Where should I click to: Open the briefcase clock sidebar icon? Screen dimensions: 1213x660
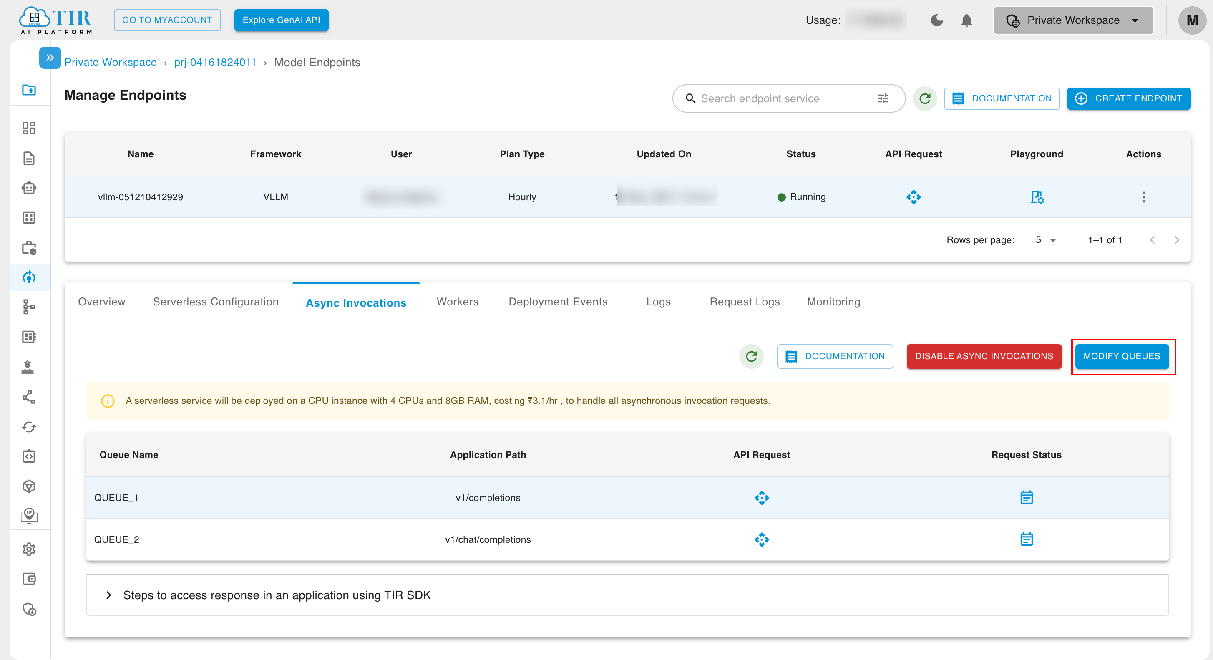[x=29, y=248]
